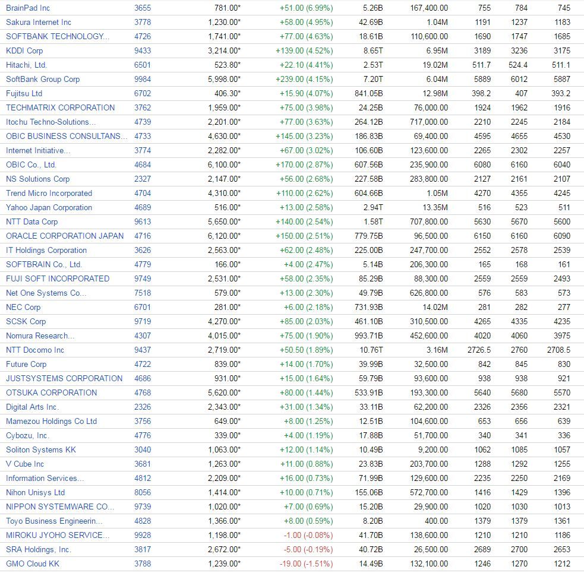Click ticker code 6702
Image resolution: width=584 pixels, height=573 pixels.
[x=143, y=93]
